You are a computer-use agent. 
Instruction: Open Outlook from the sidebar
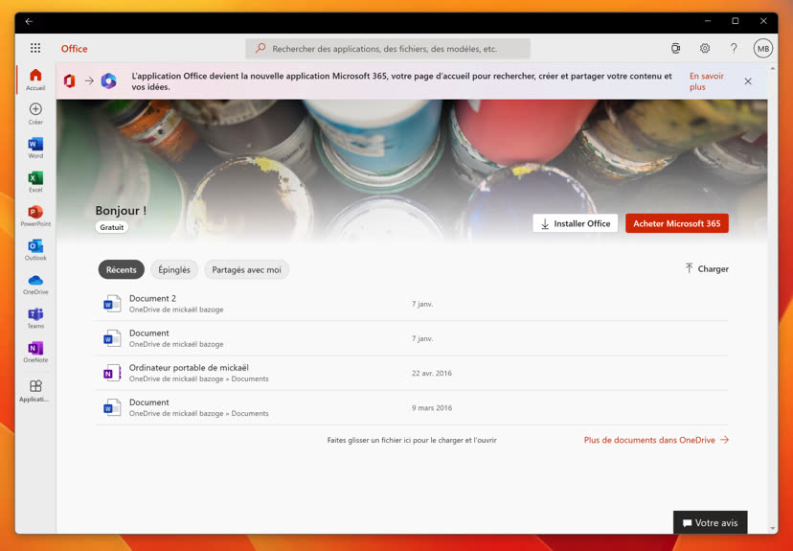pyautogui.click(x=35, y=250)
